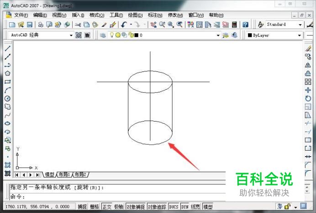Toggle 线宽 lineweight display button

coord(195,207)
